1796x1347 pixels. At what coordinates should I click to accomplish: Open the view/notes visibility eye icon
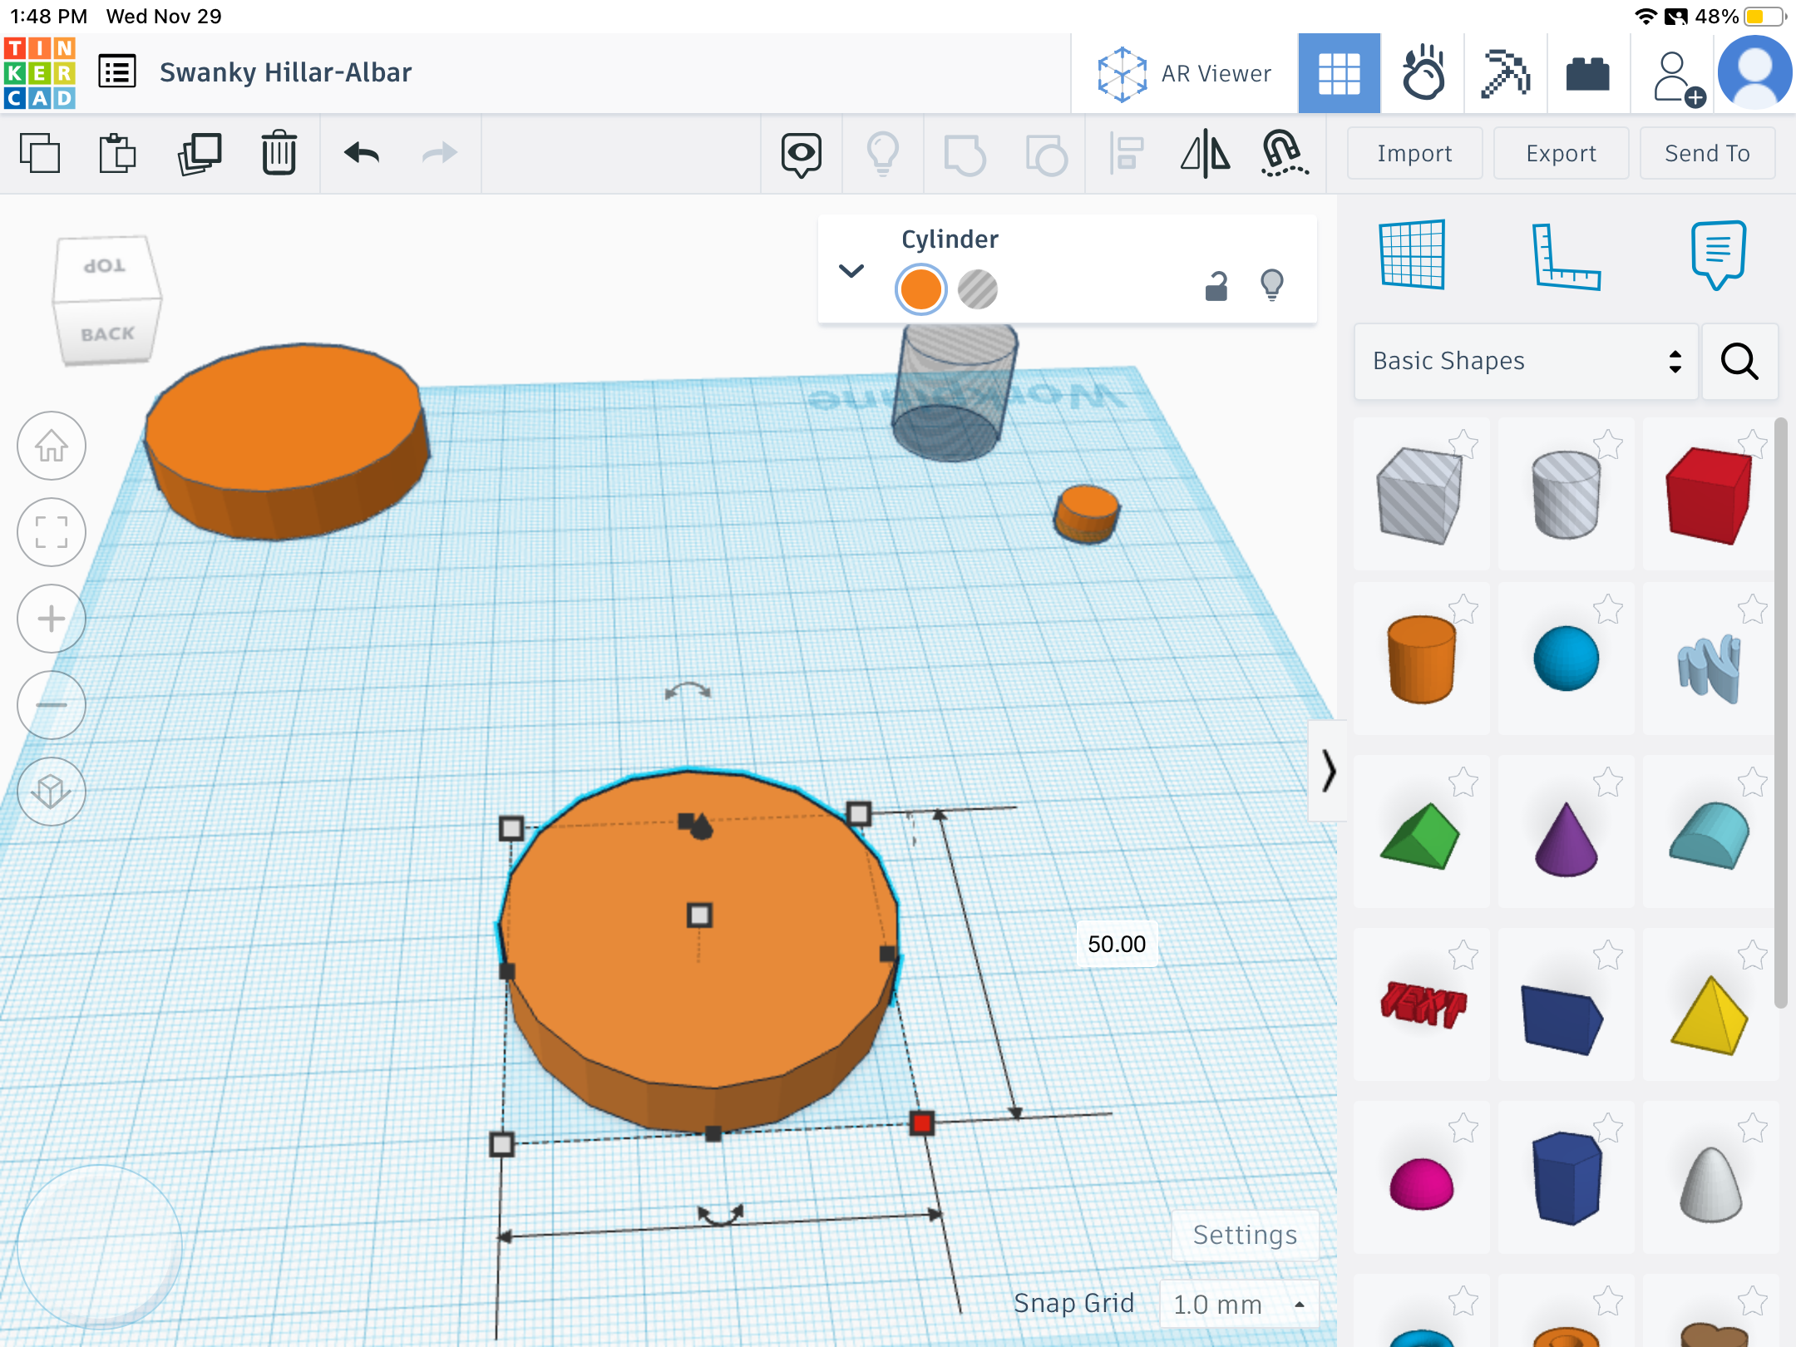(802, 155)
